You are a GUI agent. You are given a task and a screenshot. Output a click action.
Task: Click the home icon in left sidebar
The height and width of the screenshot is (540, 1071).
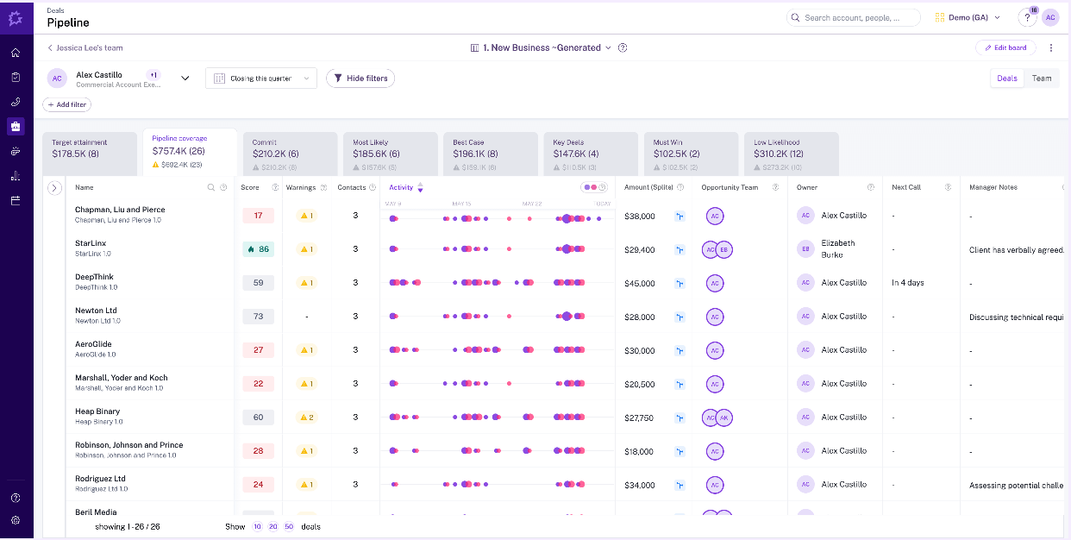(x=16, y=53)
